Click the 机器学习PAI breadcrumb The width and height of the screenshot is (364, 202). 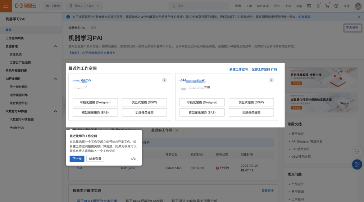point(77,28)
